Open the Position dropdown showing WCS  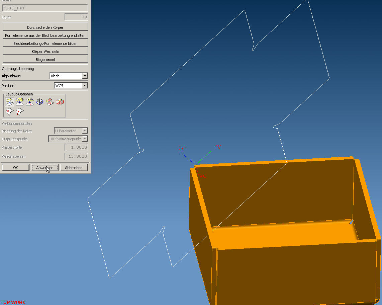point(71,86)
